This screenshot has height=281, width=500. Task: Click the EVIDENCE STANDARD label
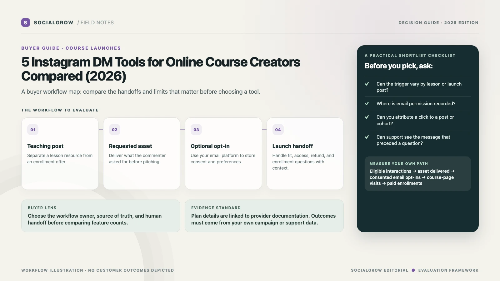click(x=216, y=208)
